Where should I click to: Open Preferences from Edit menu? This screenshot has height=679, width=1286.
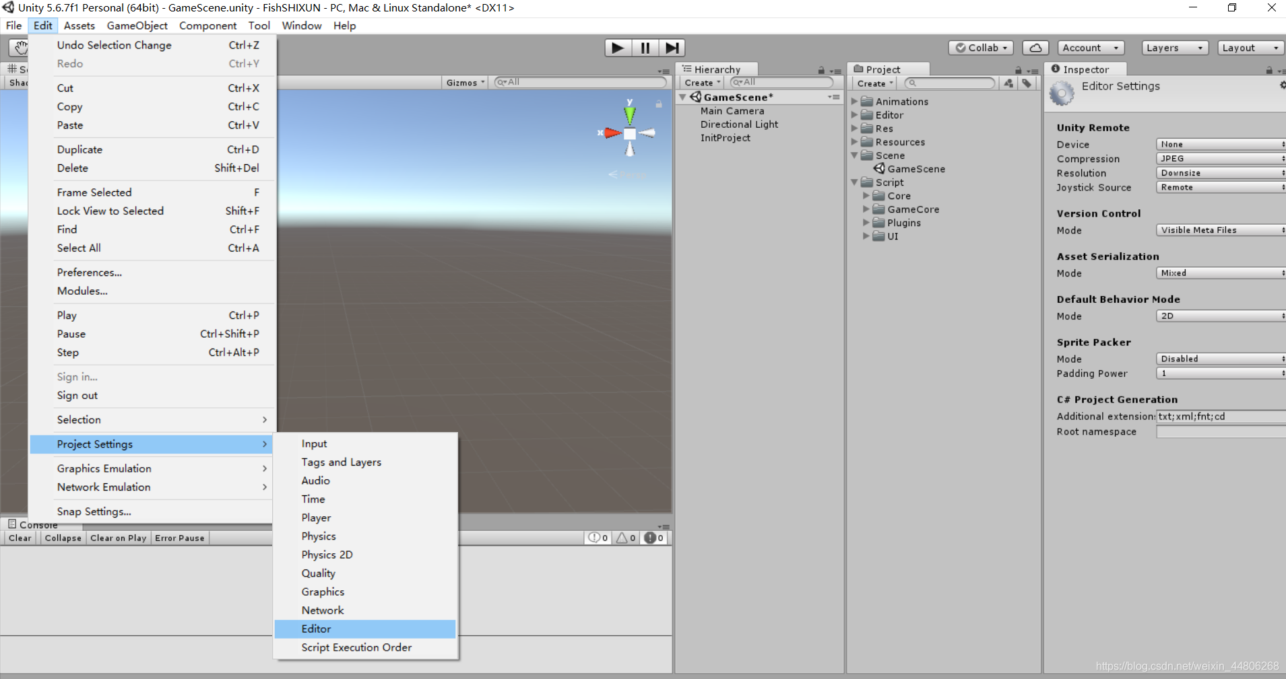(x=153, y=272)
